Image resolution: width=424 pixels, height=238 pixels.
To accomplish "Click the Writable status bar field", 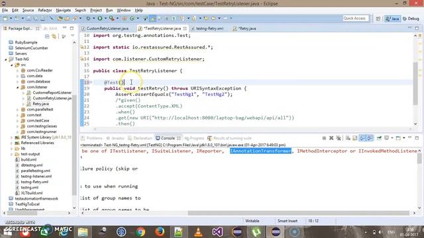I will [x=252, y=221].
